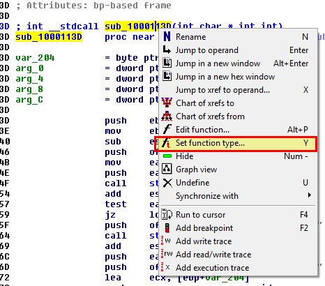This screenshot has height=286, width=325.
Task: Click the Edit function 'f' icon
Action: point(167,129)
